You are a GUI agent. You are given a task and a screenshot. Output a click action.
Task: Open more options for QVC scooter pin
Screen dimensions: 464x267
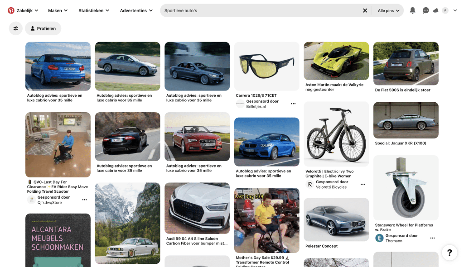pos(84,200)
